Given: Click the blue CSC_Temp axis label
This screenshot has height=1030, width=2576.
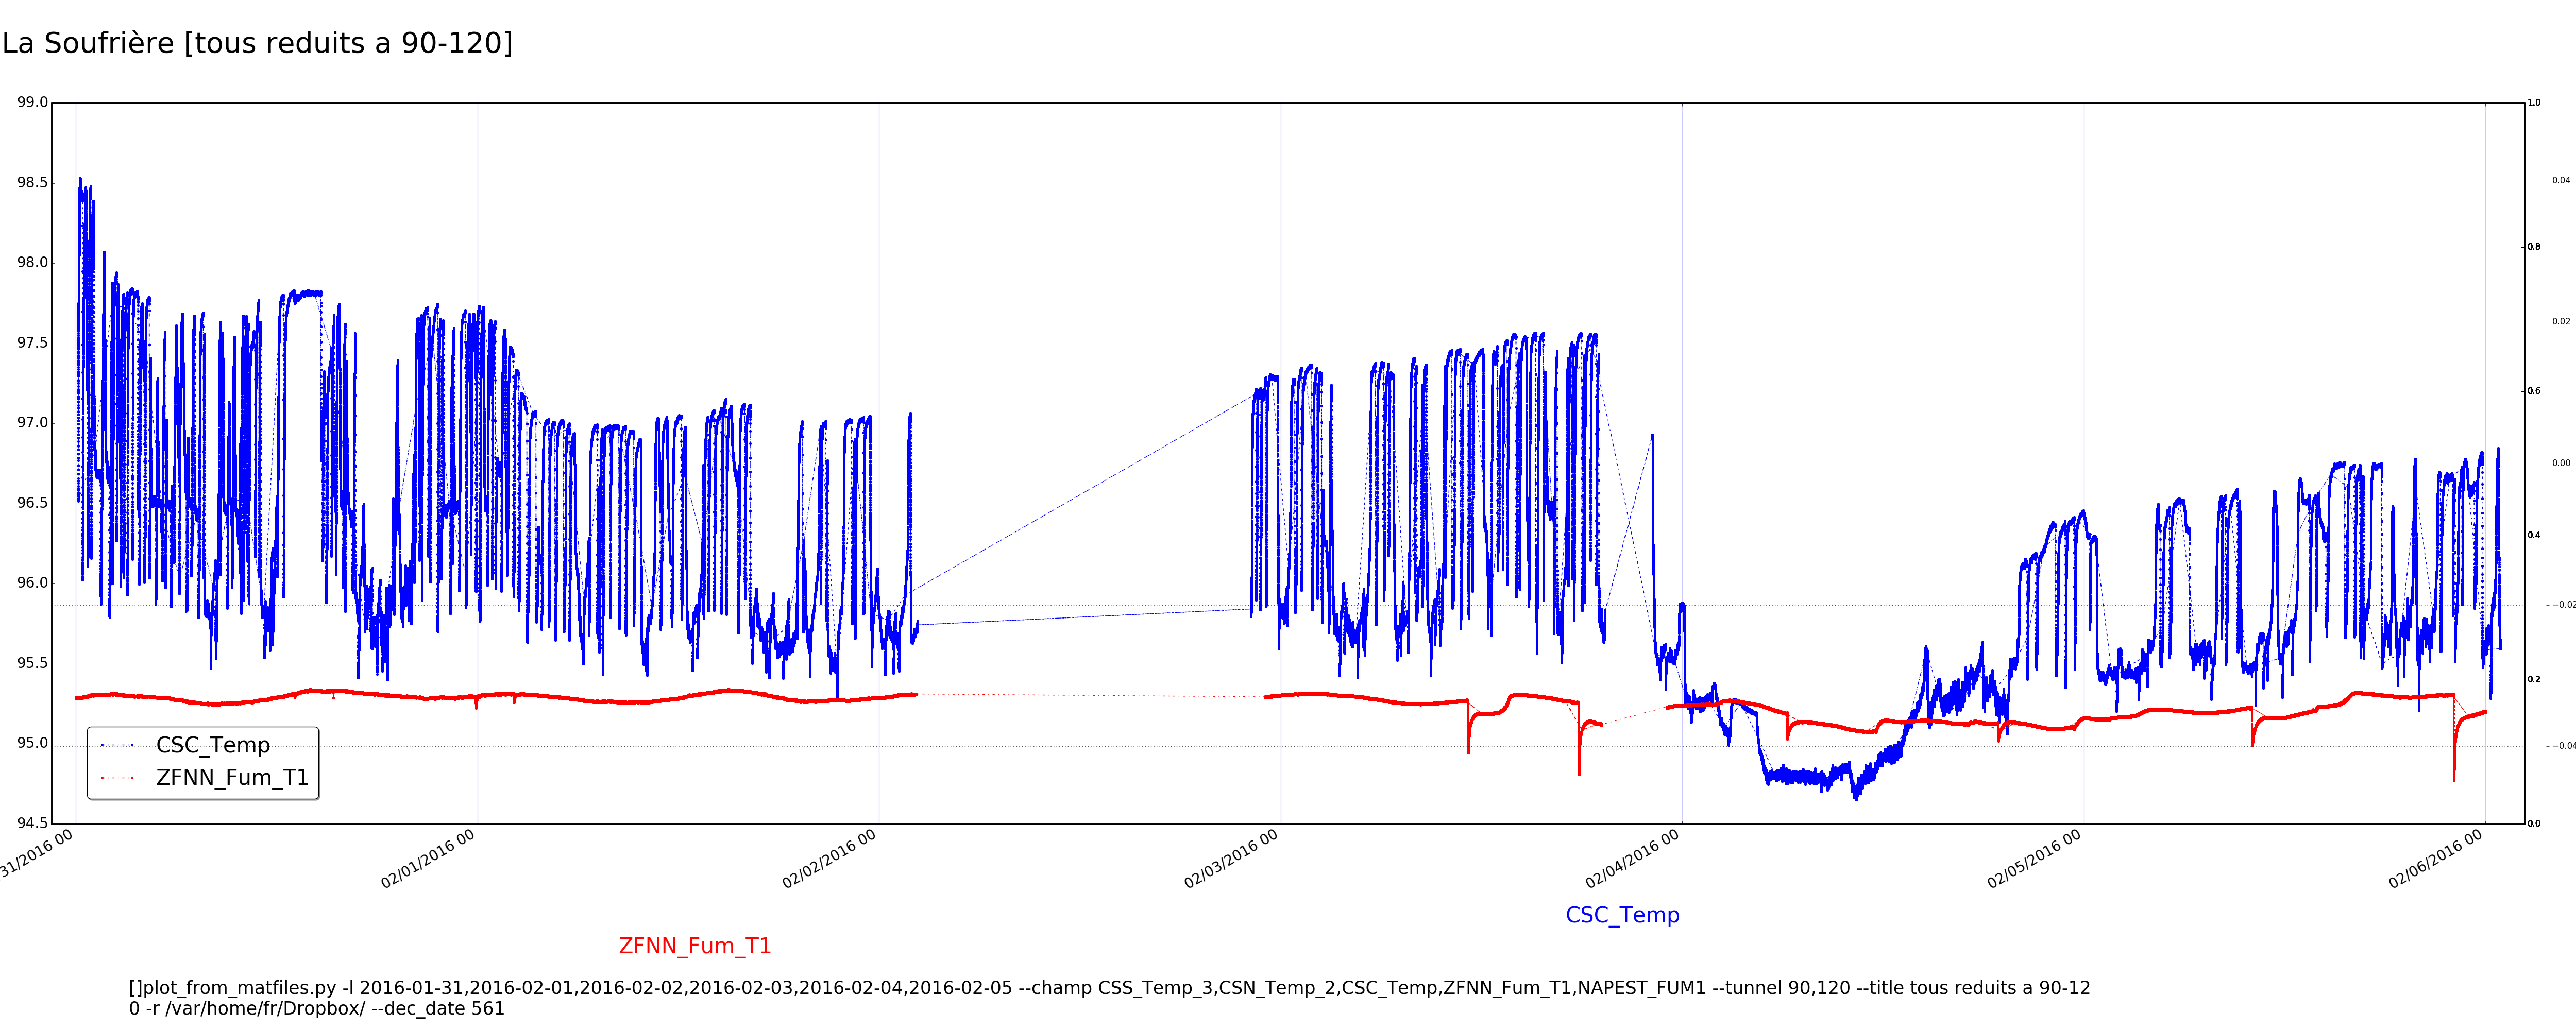Looking at the screenshot, I should click(x=1622, y=915).
